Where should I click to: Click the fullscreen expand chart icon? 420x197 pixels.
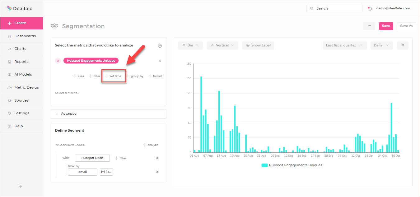pos(403,45)
